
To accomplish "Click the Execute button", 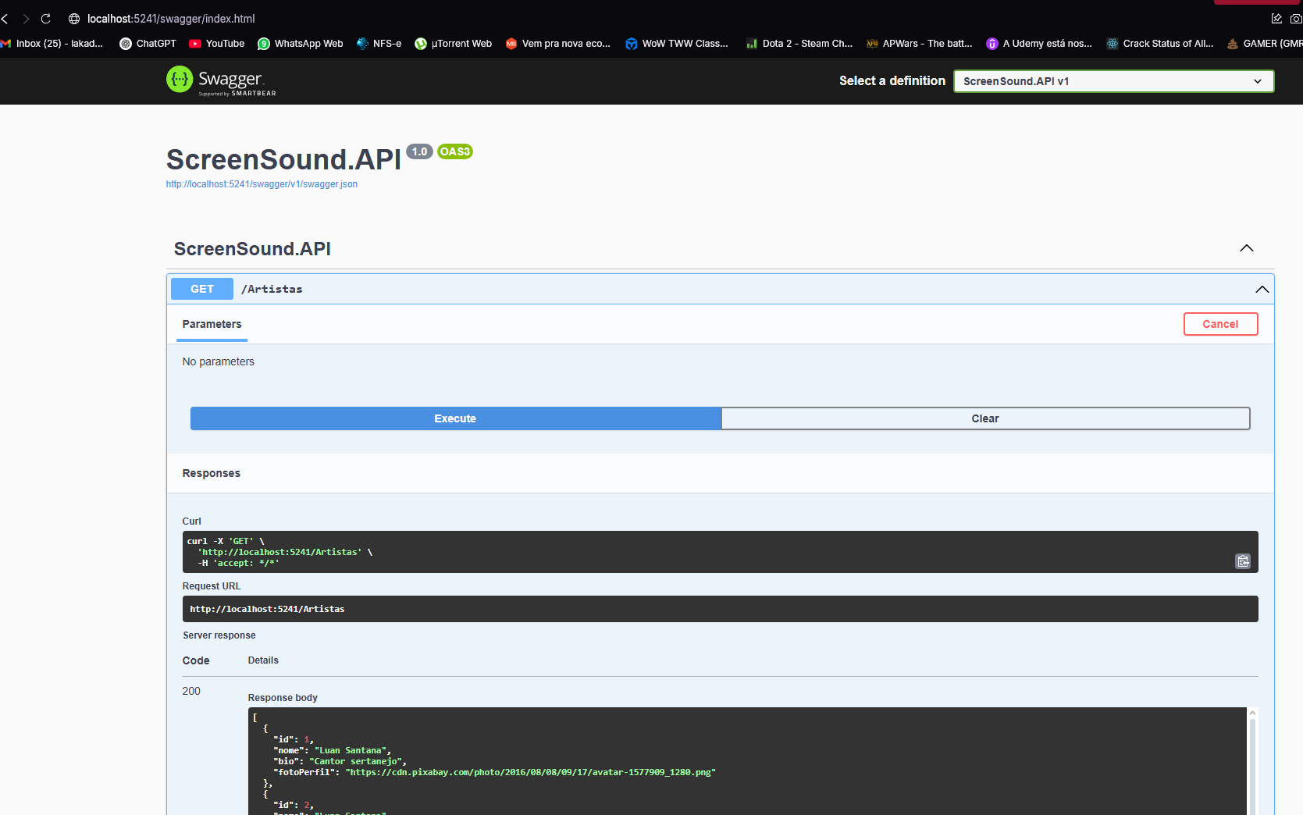I will [456, 418].
